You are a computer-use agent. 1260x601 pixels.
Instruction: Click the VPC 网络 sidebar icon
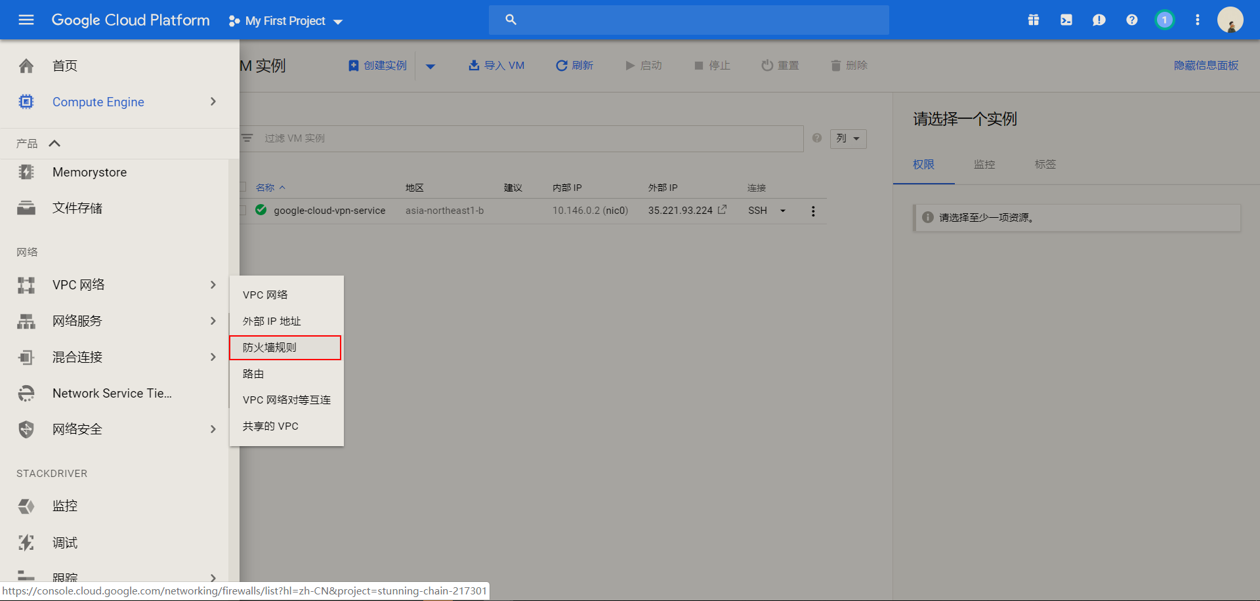point(26,285)
